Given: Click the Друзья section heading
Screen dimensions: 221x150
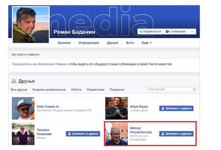Looking at the screenshot, I should point(26,81).
